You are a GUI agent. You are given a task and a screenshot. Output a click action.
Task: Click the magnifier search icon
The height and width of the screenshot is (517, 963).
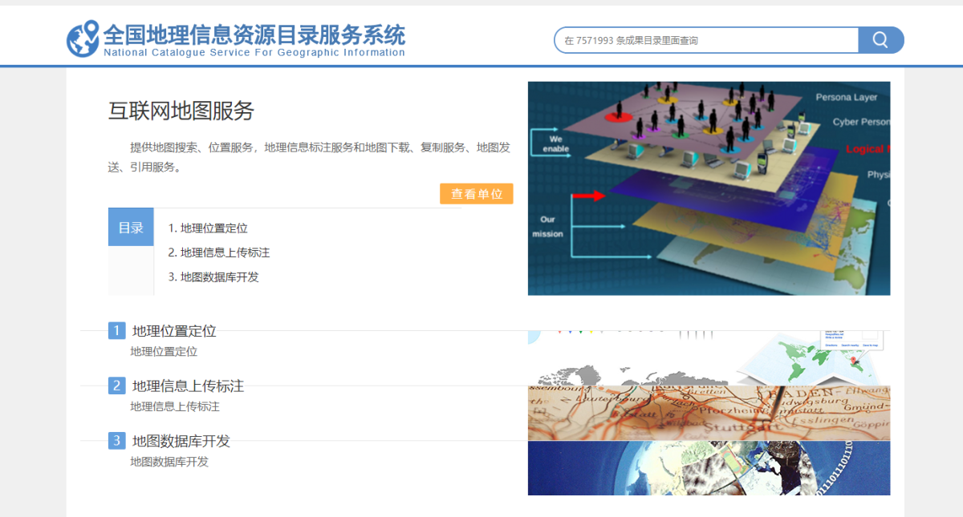(880, 39)
